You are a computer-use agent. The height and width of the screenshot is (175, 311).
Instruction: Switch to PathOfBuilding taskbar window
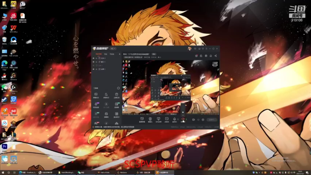click(x=66, y=172)
